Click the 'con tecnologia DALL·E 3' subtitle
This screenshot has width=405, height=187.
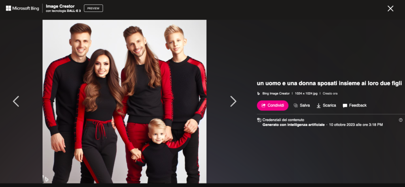pos(63,11)
